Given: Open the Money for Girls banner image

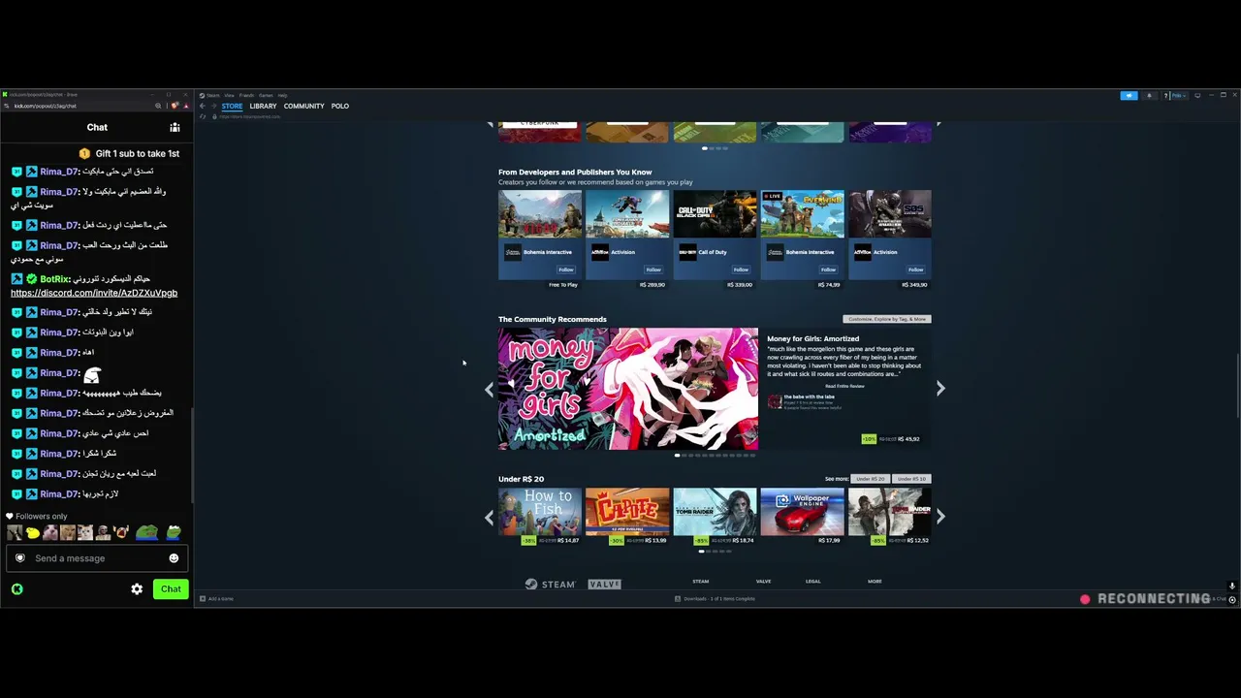Looking at the screenshot, I should 628,389.
